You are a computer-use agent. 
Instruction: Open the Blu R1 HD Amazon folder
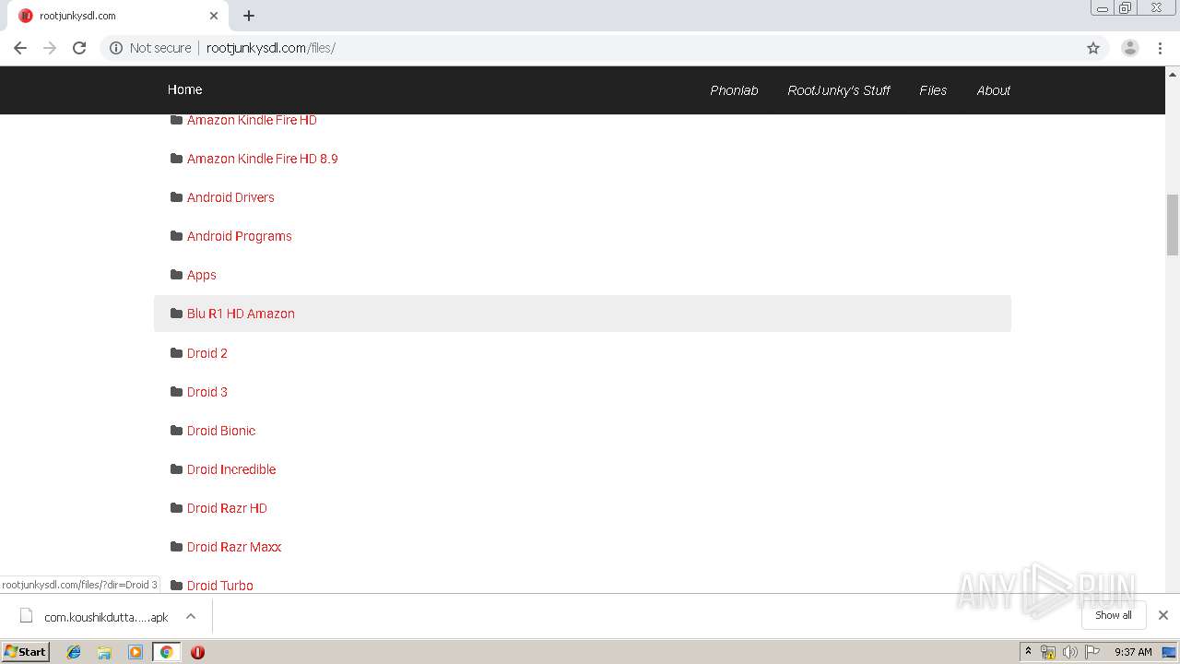pyautogui.click(x=241, y=314)
